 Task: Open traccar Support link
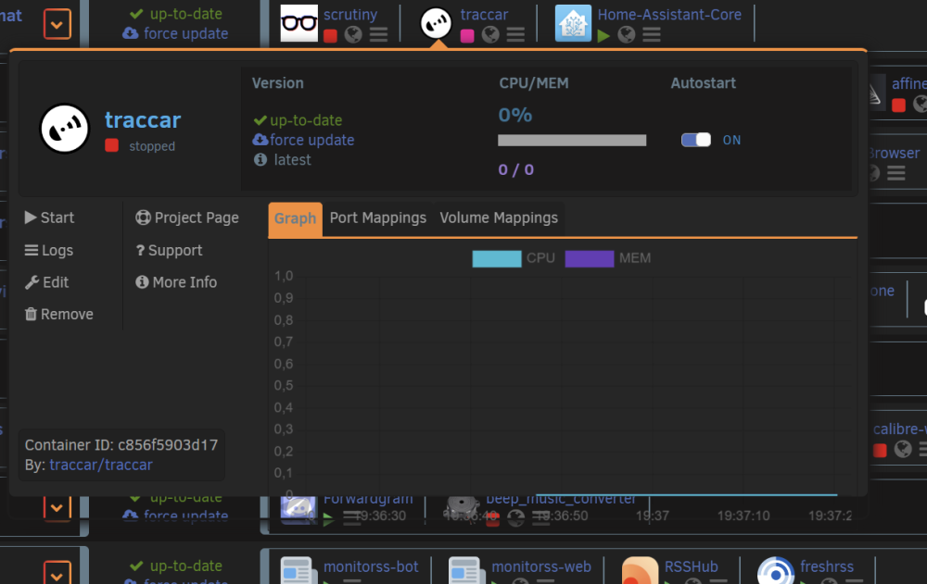point(169,251)
